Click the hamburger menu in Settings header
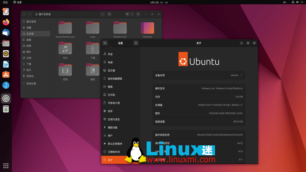This screenshot has height=172, width=306. pos(136,43)
